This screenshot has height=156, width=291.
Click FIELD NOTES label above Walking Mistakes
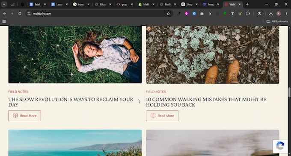(x=156, y=92)
